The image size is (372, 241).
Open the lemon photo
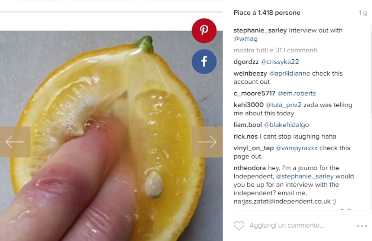pos(111,136)
